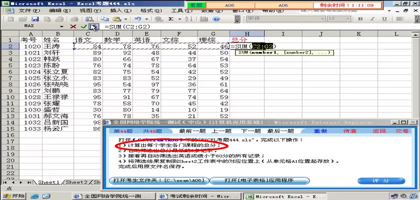This screenshot has width=420, height=200.
Task: Click the green 看题 button
Action: pyautogui.click(x=196, y=5)
